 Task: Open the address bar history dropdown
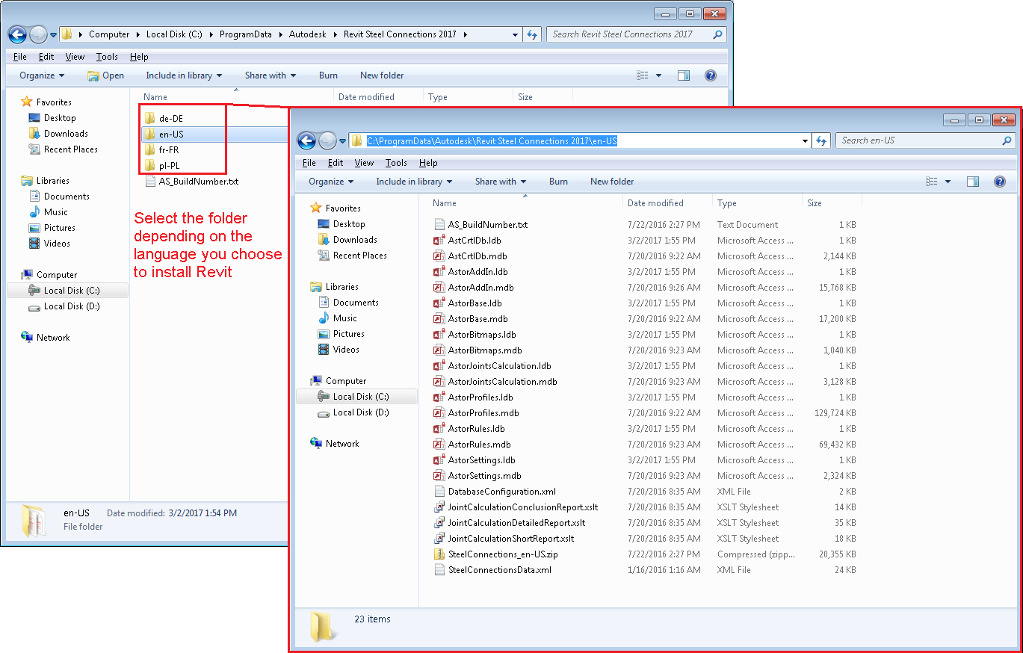pos(804,140)
